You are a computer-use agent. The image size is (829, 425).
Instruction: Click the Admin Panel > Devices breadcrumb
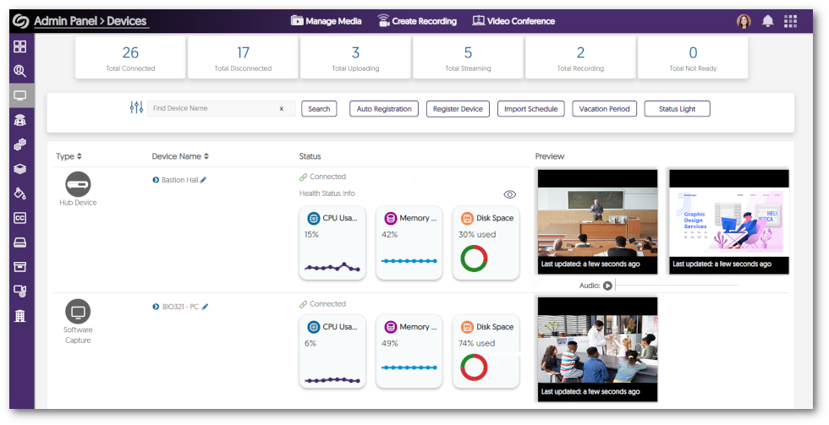[x=91, y=21]
